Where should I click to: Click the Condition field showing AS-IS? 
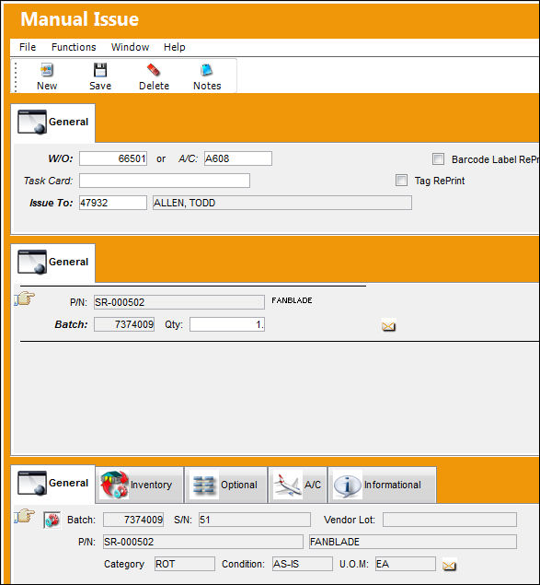(x=303, y=564)
